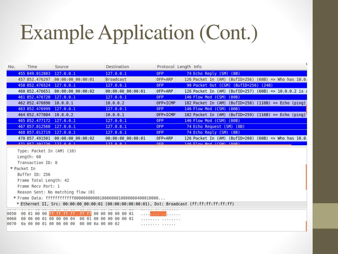Viewport: 338px width, 254px height.
Task: Select packet 468 Echo Reply row
Action: (x=157, y=132)
